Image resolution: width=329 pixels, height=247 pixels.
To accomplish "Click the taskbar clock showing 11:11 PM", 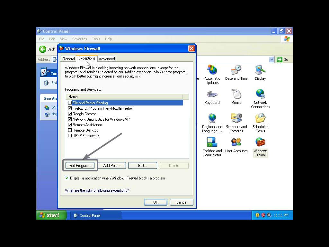I will coord(281,215).
